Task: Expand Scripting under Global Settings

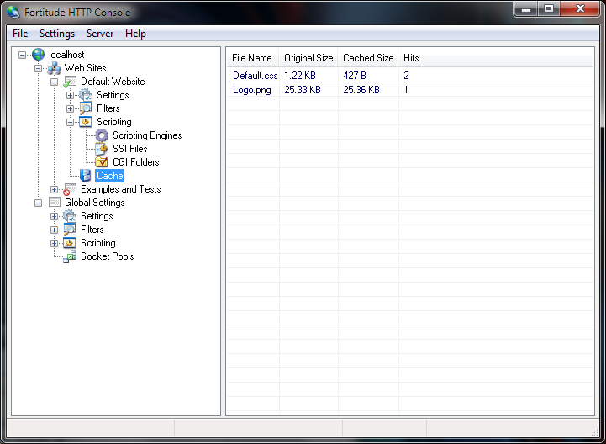Action: point(55,243)
